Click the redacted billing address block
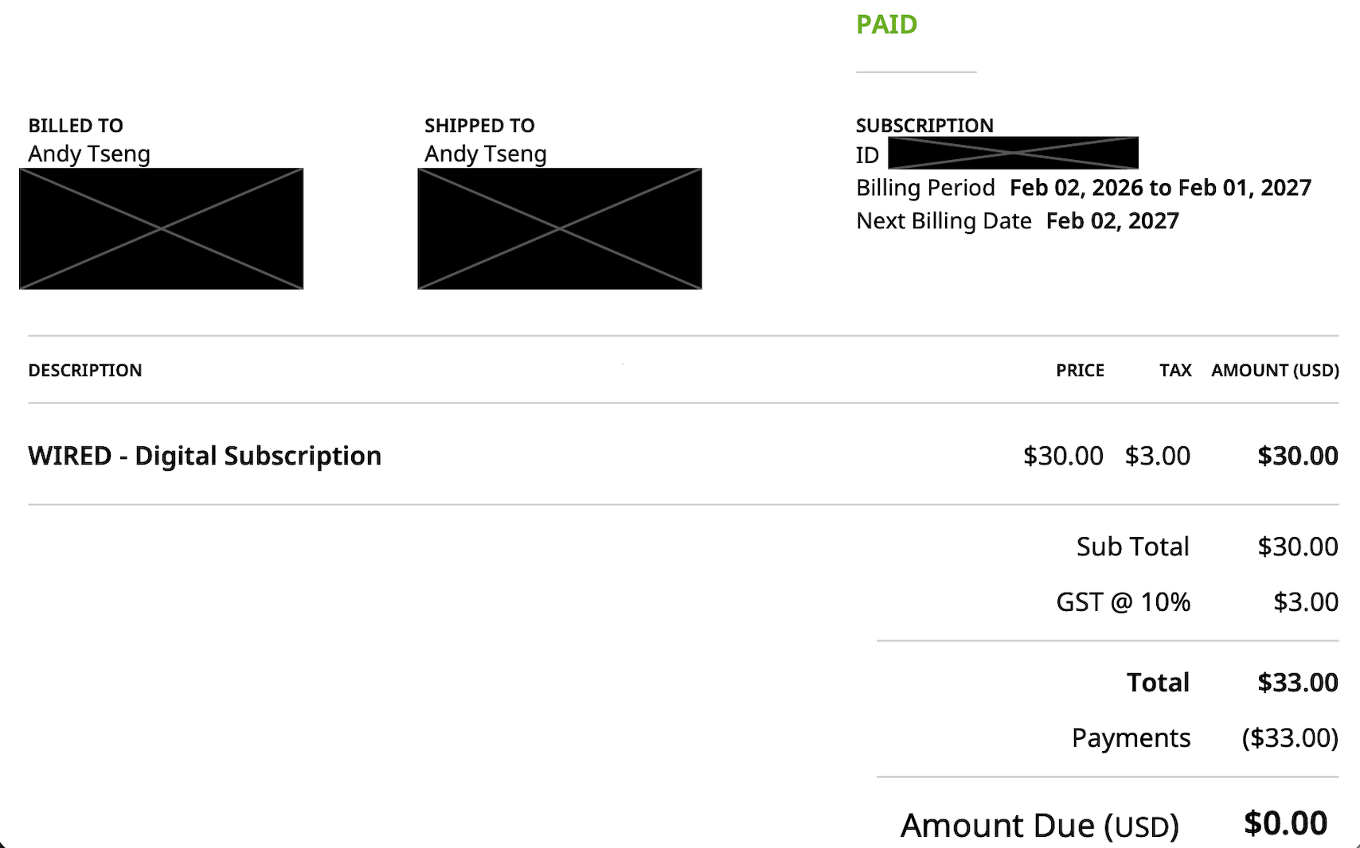The width and height of the screenshot is (1360, 848). 161,228
